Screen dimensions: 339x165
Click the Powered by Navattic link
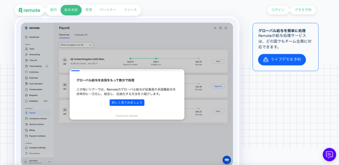click(127, 116)
